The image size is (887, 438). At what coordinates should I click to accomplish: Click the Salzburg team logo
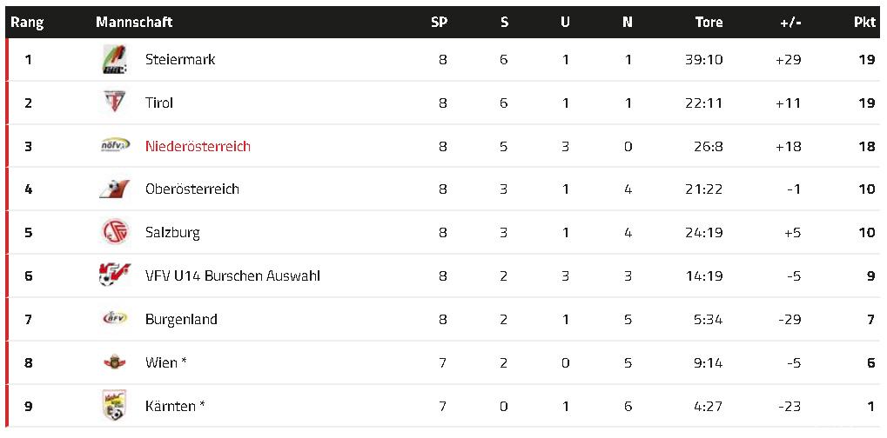(x=114, y=232)
